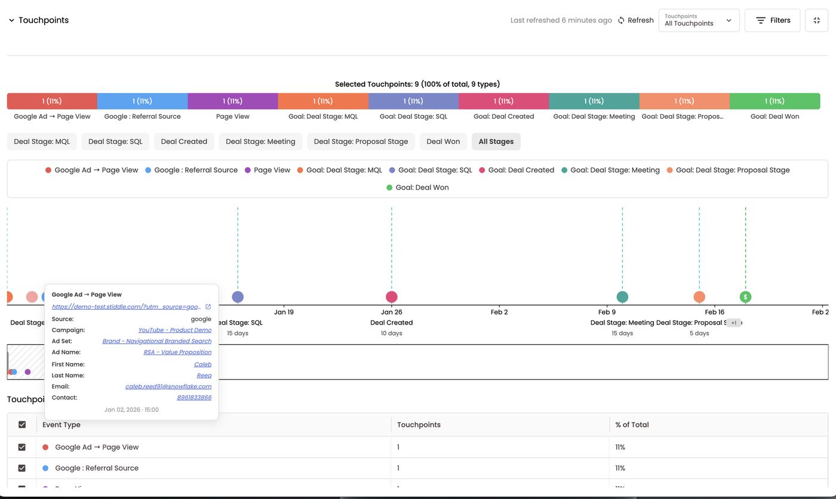Click the Refresh icon
Viewport: 836px width, 499px height.
621,20
